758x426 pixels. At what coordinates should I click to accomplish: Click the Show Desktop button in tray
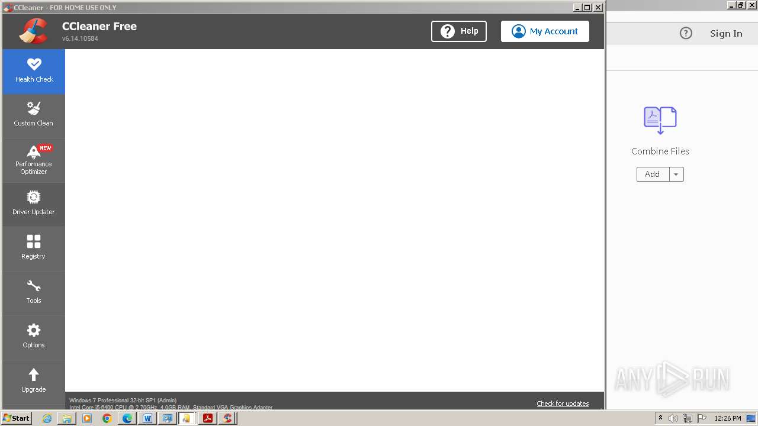751,418
